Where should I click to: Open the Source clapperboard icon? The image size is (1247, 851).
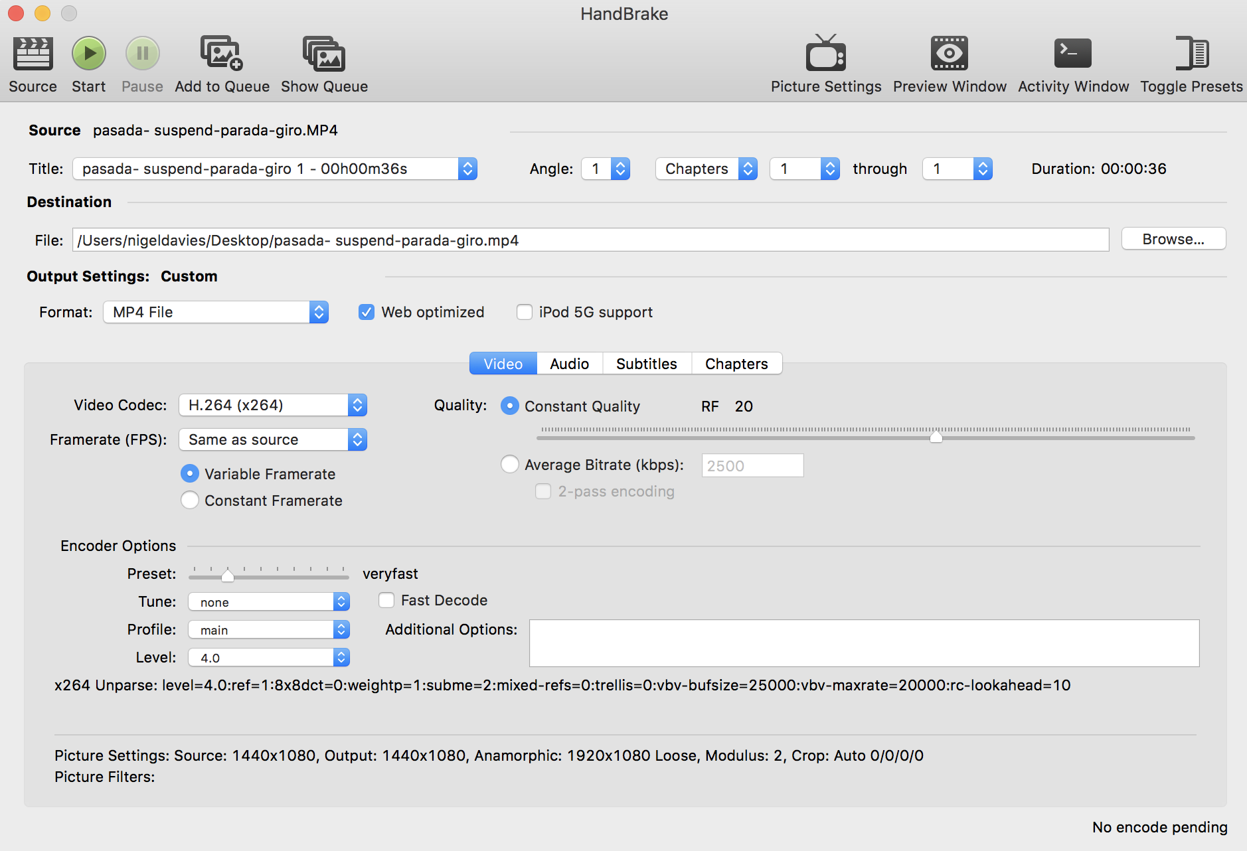(33, 54)
